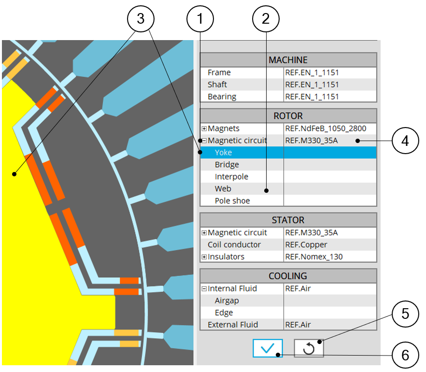The height and width of the screenshot is (372, 426).
Task: Click the reset arrow button
Action: pyautogui.click(x=309, y=348)
